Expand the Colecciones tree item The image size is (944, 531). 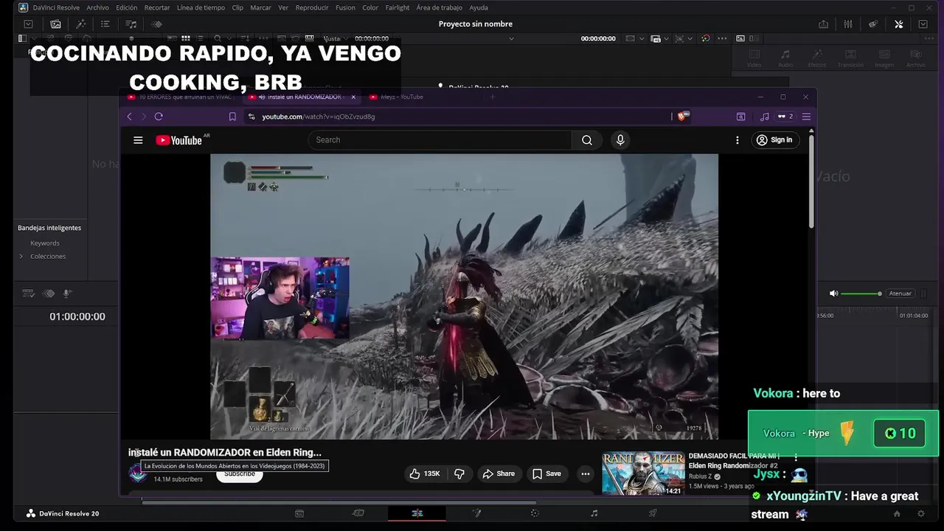[x=21, y=257]
